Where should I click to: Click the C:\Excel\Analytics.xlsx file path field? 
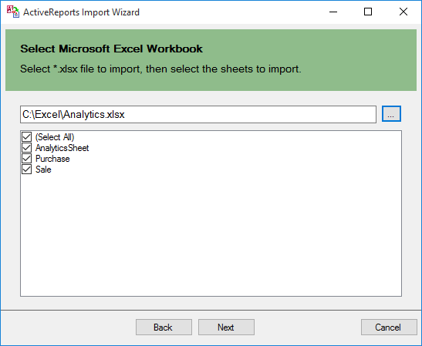tap(198, 115)
